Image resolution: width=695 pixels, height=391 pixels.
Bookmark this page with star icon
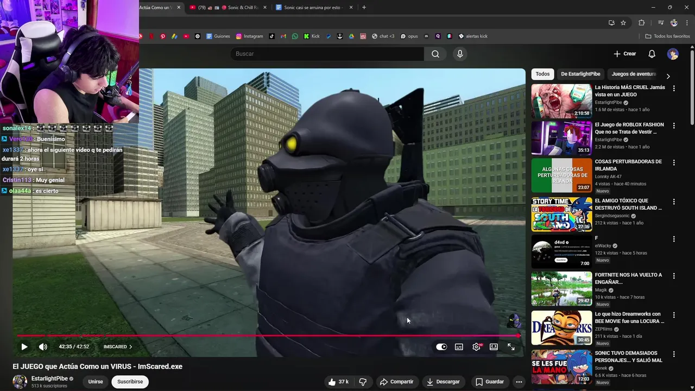pos(623,23)
